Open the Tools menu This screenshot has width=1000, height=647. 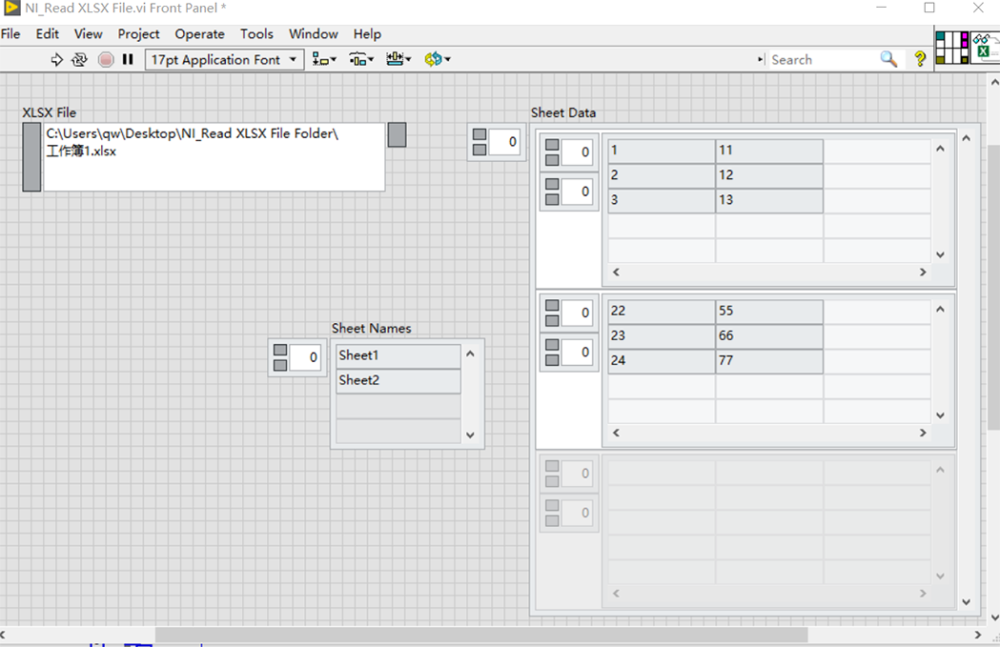pyautogui.click(x=256, y=33)
